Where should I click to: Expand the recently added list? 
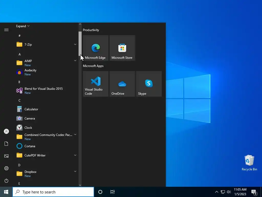coord(23,26)
